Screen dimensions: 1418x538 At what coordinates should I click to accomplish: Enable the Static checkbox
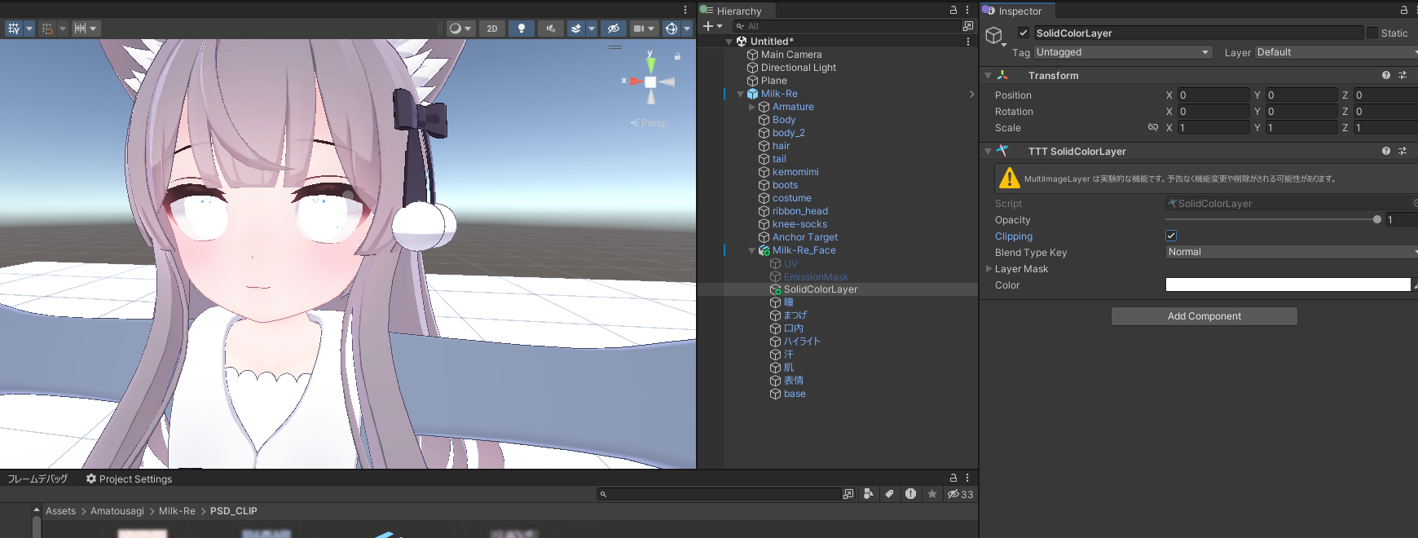1372,33
